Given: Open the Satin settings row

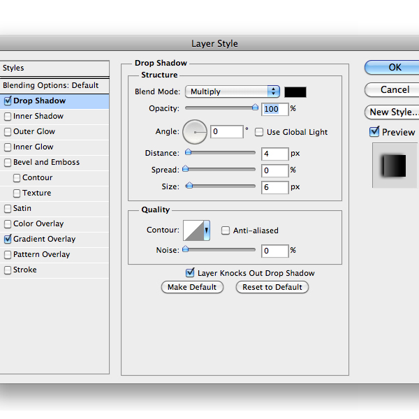Looking at the screenshot, I should [x=54, y=209].
